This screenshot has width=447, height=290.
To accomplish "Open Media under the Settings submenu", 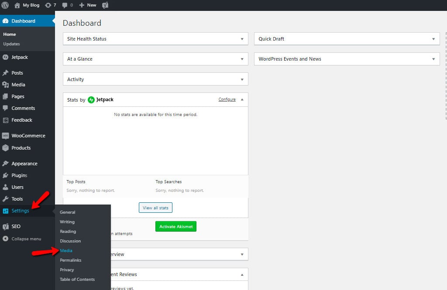I will (66, 250).
